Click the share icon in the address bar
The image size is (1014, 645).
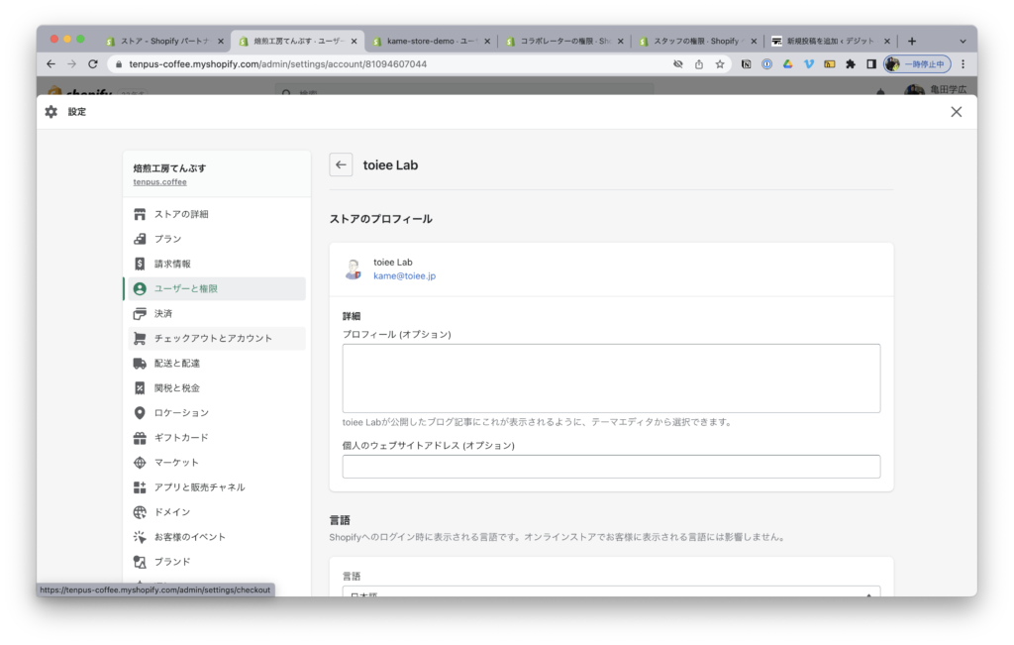click(699, 64)
